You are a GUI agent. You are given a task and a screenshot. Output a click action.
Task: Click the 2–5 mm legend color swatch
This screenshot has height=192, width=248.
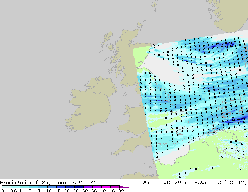[34, 187]
